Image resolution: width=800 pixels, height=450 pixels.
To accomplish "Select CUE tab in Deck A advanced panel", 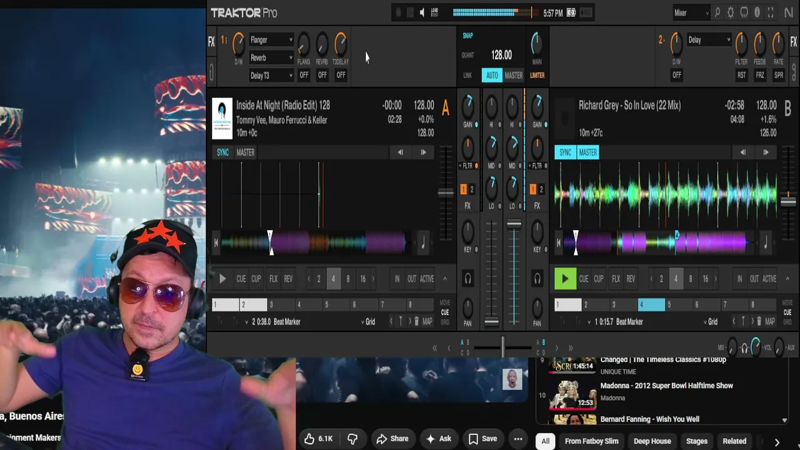I will click(x=445, y=312).
